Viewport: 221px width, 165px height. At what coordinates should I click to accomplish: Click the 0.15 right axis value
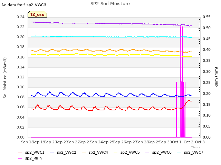pos(206,104)
